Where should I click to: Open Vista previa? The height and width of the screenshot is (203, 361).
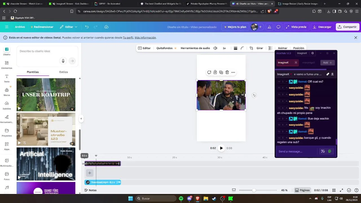296,27
